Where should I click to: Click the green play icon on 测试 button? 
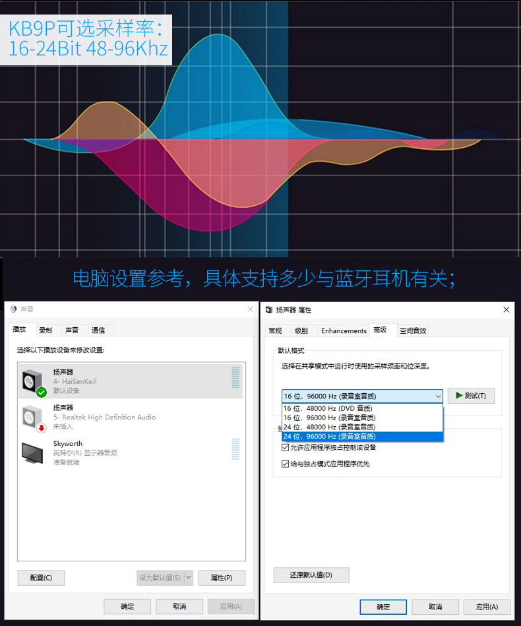coord(458,396)
